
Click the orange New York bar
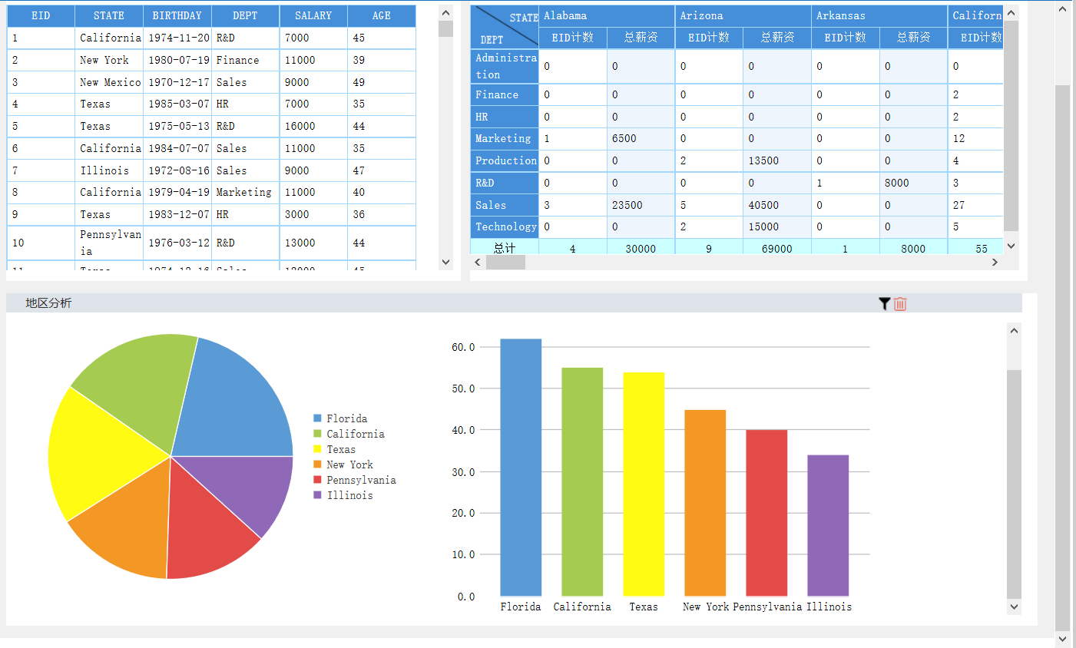coord(705,503)
